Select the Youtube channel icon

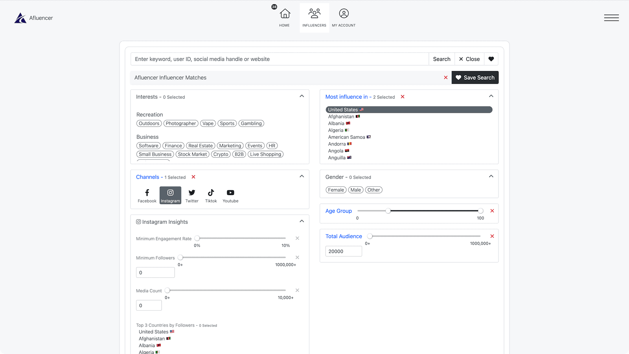[230, 195]
